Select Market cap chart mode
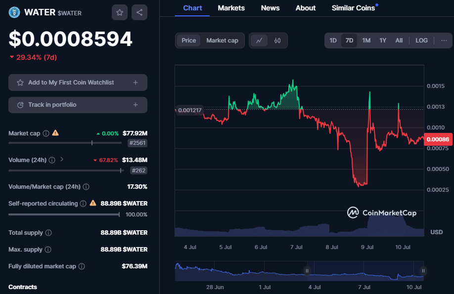The width and height of the screenshot is (454, 294). [x=222, y=41]
